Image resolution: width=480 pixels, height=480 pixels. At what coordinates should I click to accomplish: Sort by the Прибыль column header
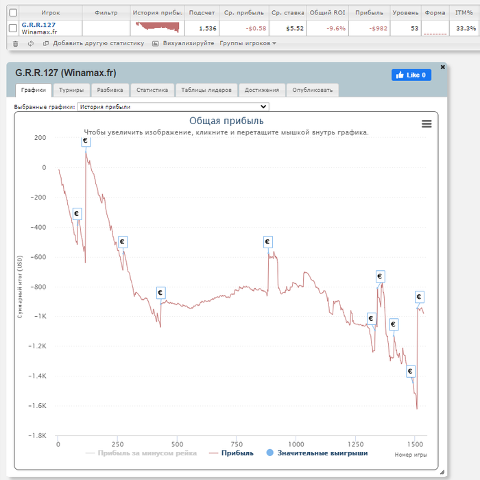(369, 13)
